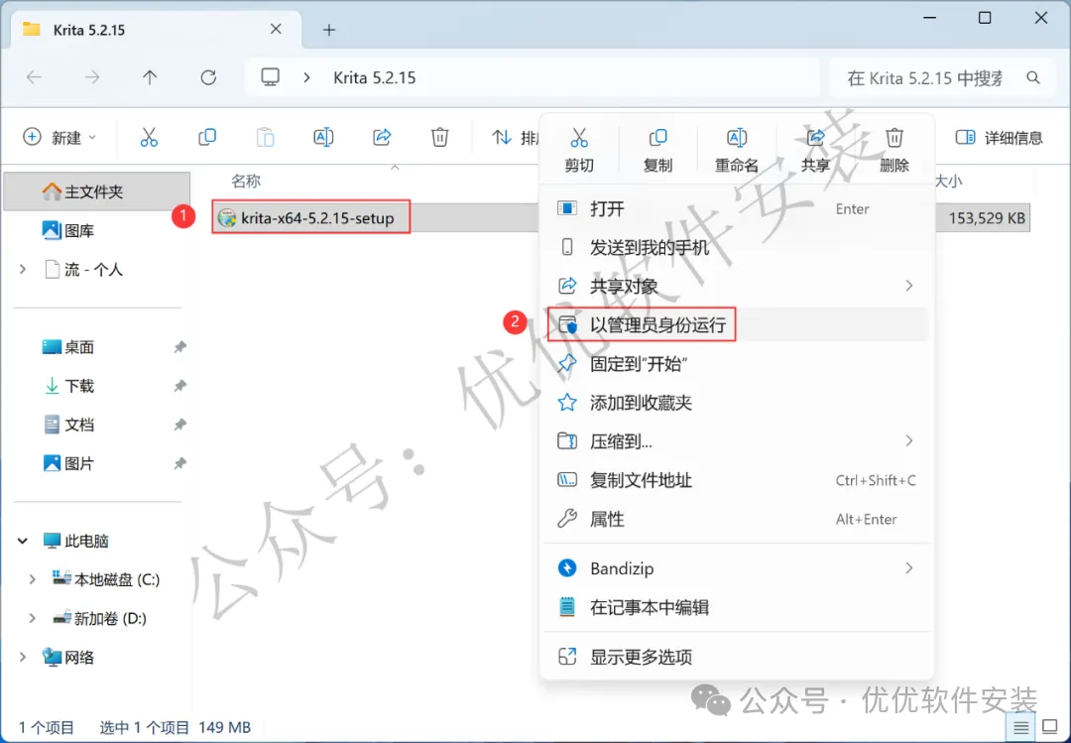This screenshot has width=1071, height=743.
Task: Click the toolbar paste clipboard icon
Action: 265,137
